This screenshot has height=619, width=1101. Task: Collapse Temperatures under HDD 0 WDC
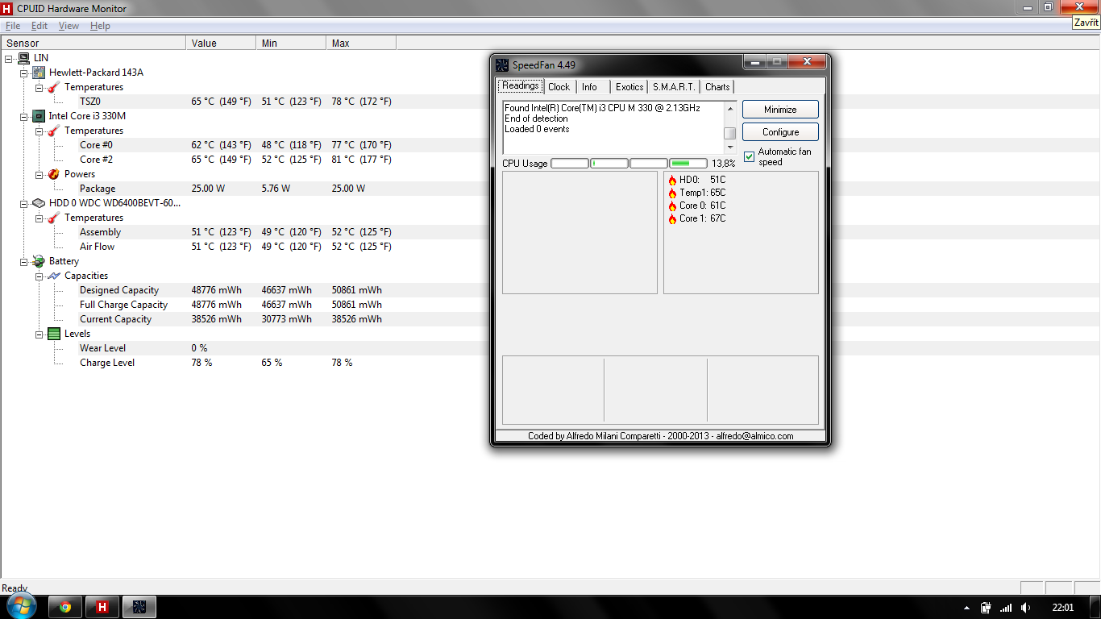(39, 218)
